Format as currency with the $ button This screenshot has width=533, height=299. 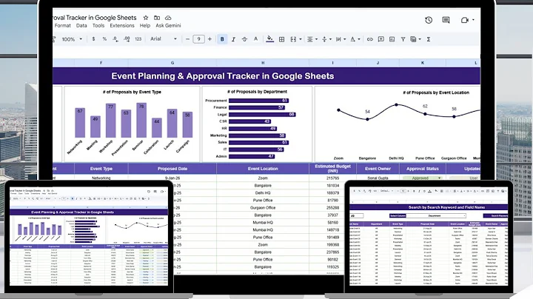tap(93, 39)
